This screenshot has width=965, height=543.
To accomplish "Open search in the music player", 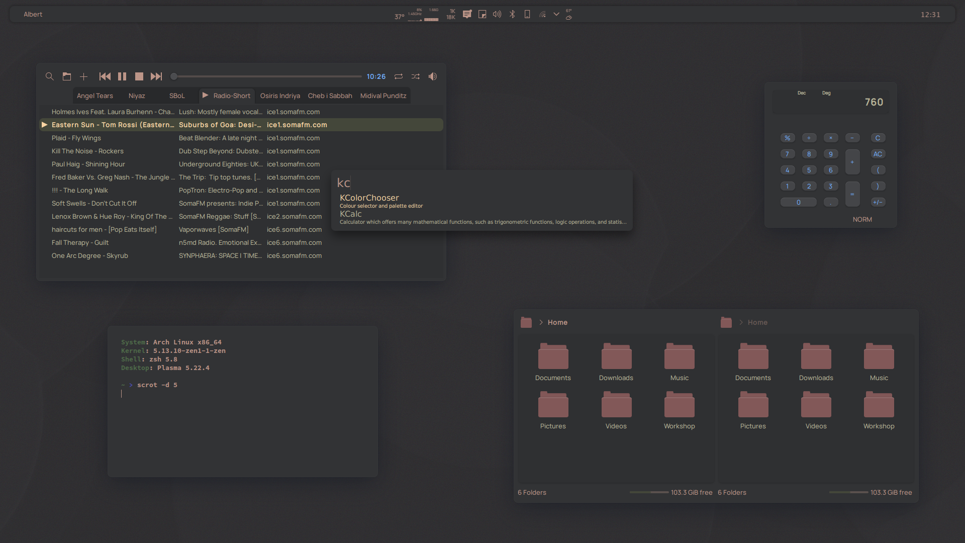I will tap(49, 76).
